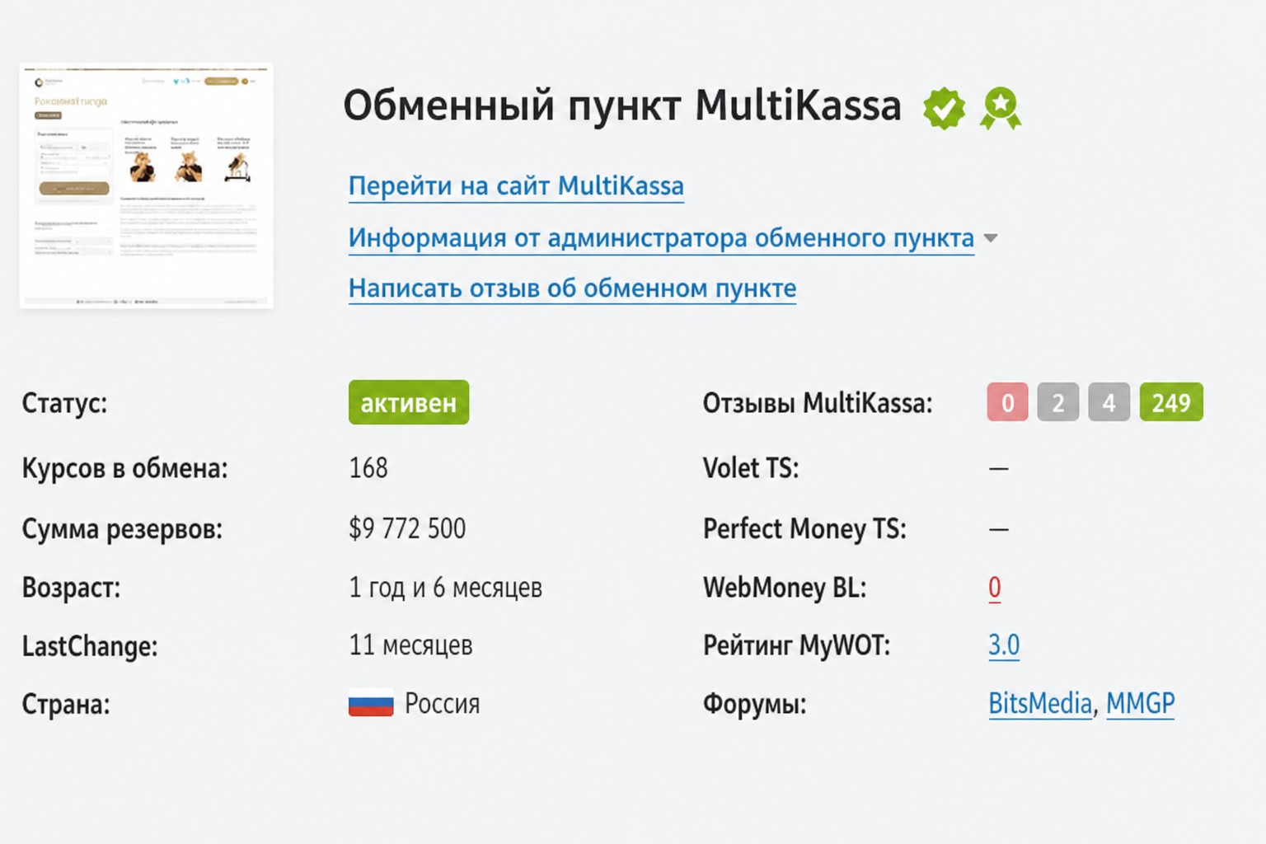Open the MyWOT rating '3.0' link

1004,645
